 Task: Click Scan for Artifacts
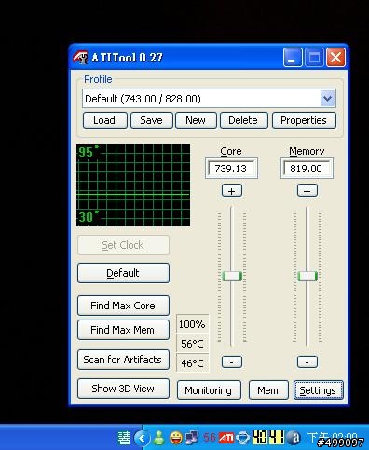pyautogui.click(x=123, y=360)
